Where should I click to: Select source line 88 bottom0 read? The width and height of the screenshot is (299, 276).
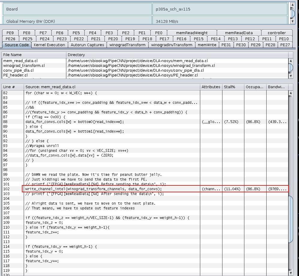[74, 121]
